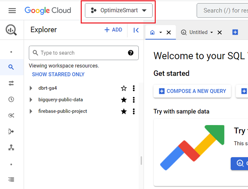The height and width of the screenshot is (189, 248).
Task: Unstar the bigquery-public-data project
Action: [x=124, y=100]
